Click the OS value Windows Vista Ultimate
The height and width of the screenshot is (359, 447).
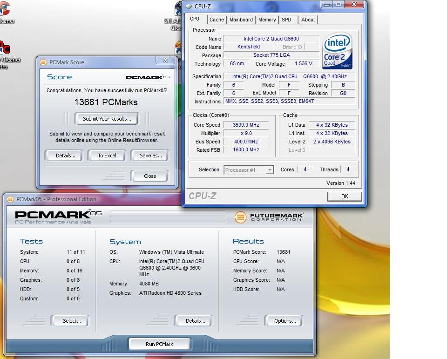click(x=171, y=252)
